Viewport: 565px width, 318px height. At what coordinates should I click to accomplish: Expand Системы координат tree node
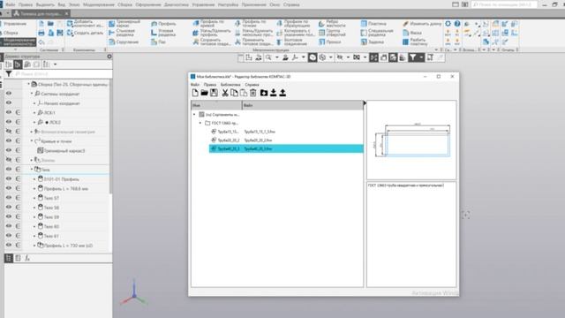click(32, 94)
